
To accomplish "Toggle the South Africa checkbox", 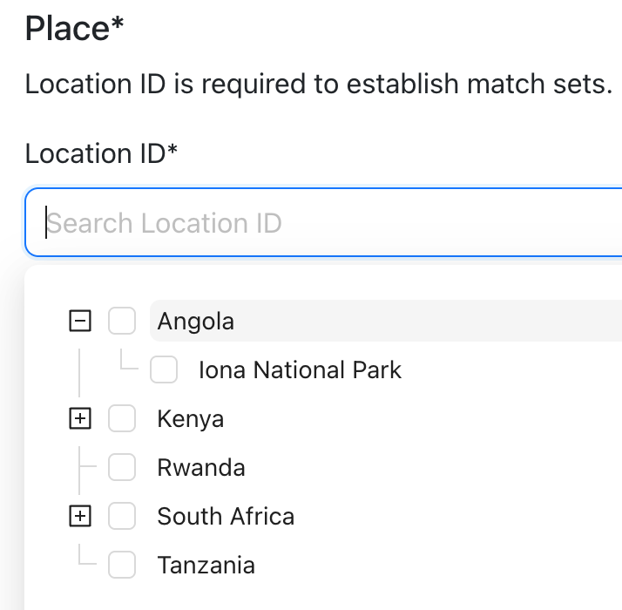I will click(x=122, y=517).
